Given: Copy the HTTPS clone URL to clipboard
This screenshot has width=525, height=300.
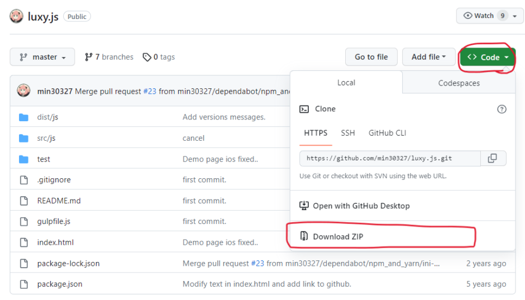Looking at the screenshot, I should click(492, 159).
